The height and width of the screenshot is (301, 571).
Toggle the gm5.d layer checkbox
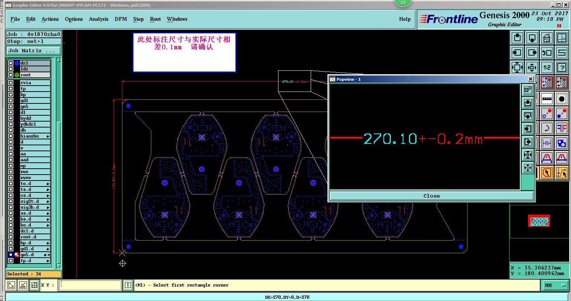tap(11, 255)
